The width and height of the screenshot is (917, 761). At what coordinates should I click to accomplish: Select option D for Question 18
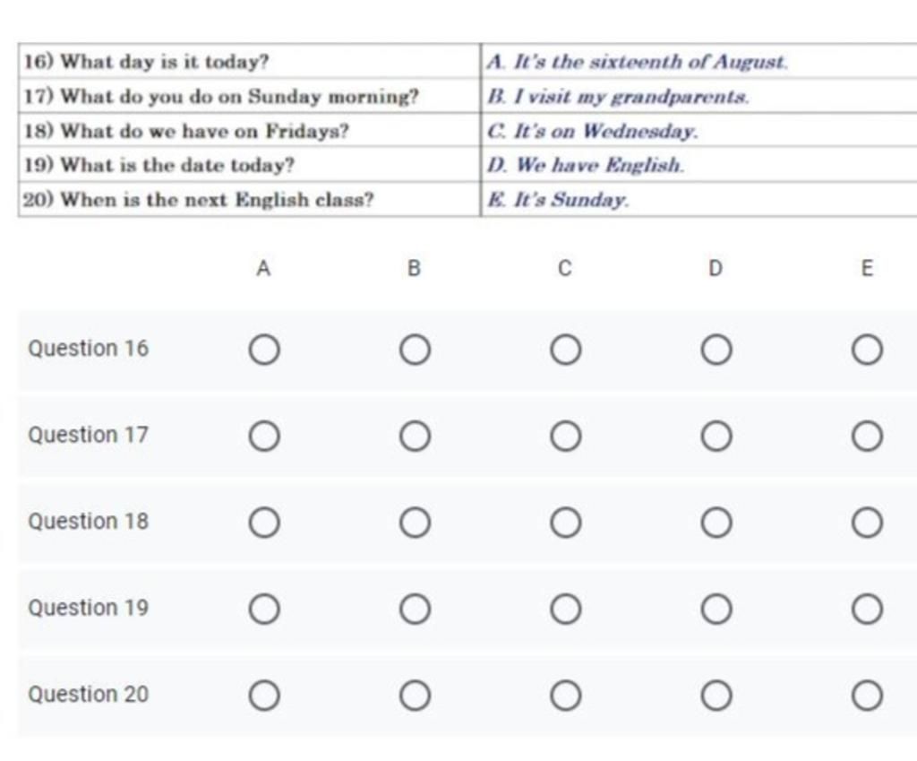716,523
